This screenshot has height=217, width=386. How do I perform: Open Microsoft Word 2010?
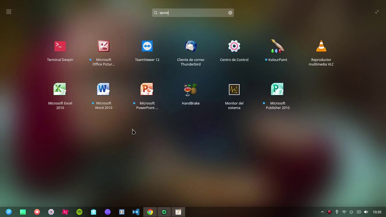pyautogui.click(x=103, y=90)
